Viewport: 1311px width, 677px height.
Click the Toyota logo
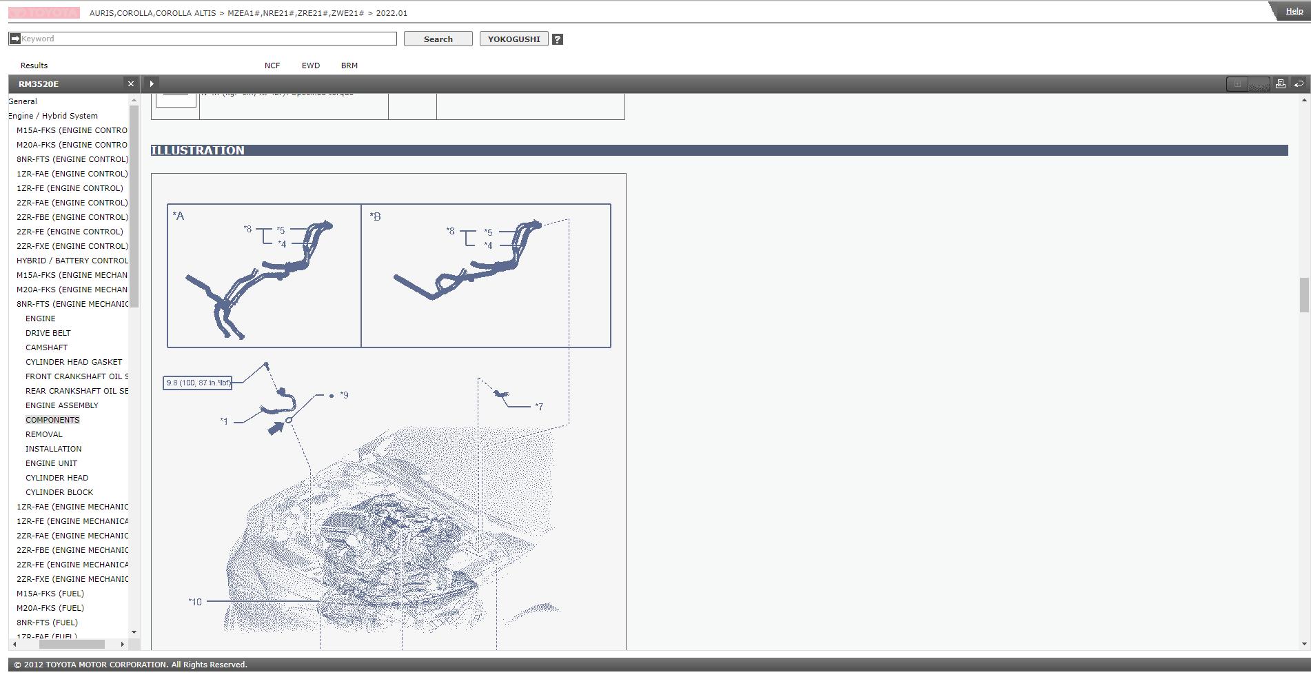coord(44,12)
